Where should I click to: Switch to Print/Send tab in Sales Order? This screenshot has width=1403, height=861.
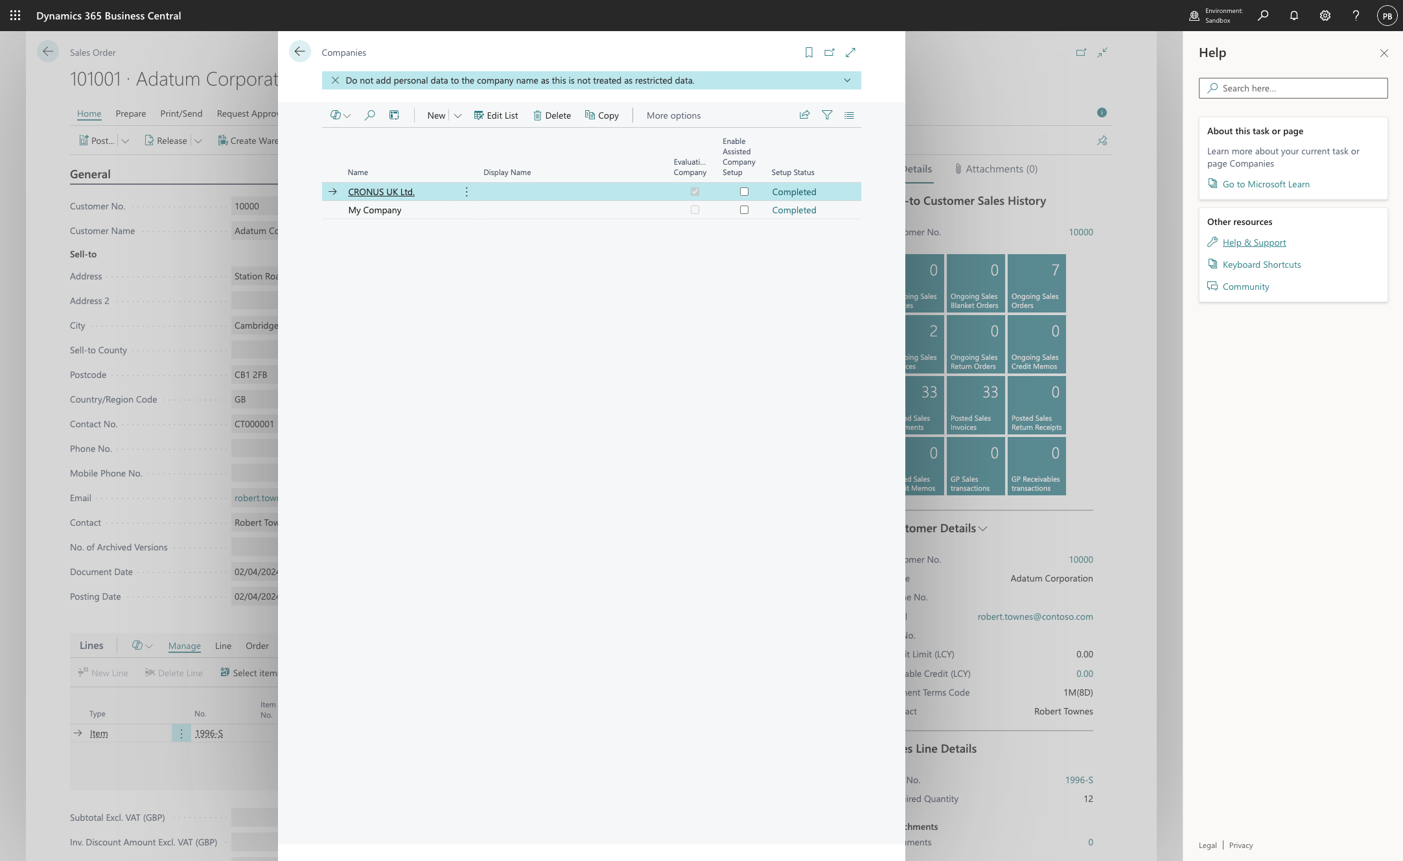click(181, 113)
